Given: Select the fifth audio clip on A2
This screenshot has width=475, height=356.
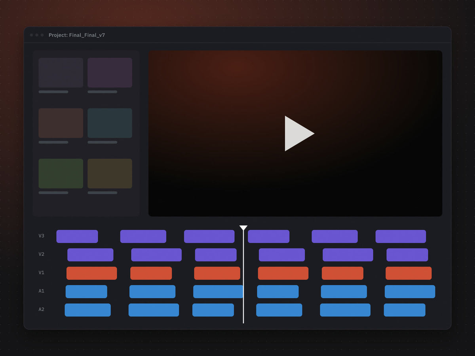Looking at the screenshot, I should [345, 310].
